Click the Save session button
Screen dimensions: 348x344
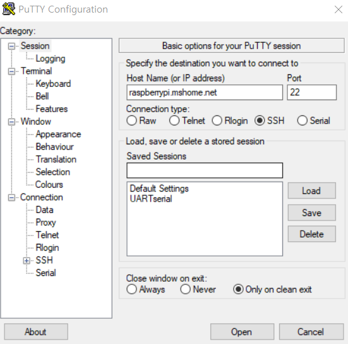point(311,212)
